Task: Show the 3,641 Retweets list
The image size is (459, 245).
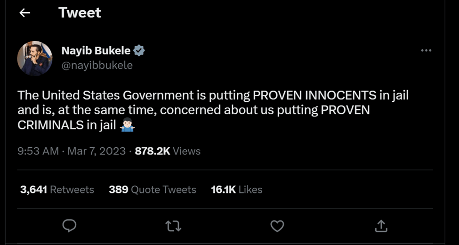Action: click(57, 190)
